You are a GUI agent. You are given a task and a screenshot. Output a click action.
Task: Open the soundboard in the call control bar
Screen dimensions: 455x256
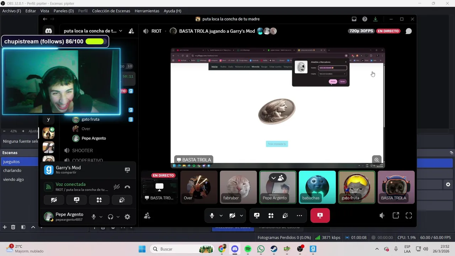pos(285,215)
